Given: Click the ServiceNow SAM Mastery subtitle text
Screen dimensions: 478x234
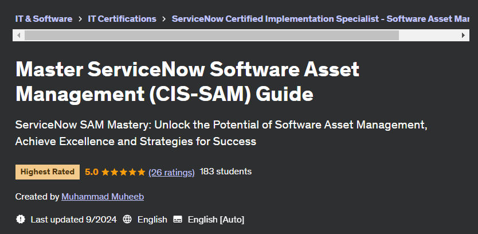Looking at the screenshot, I should point(221,133).
